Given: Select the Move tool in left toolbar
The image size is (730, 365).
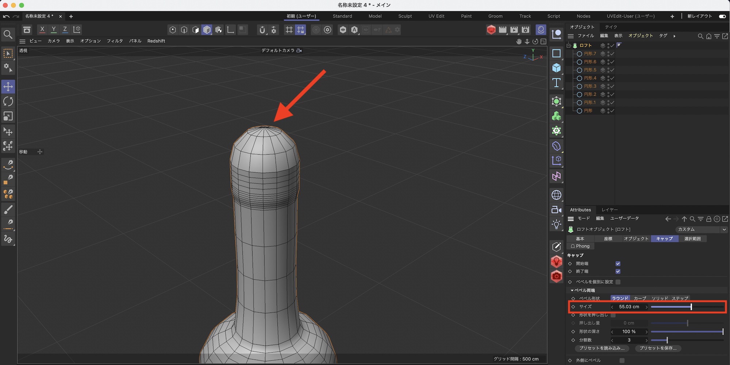Looking at the screenshot, I should tap(8, 87).
